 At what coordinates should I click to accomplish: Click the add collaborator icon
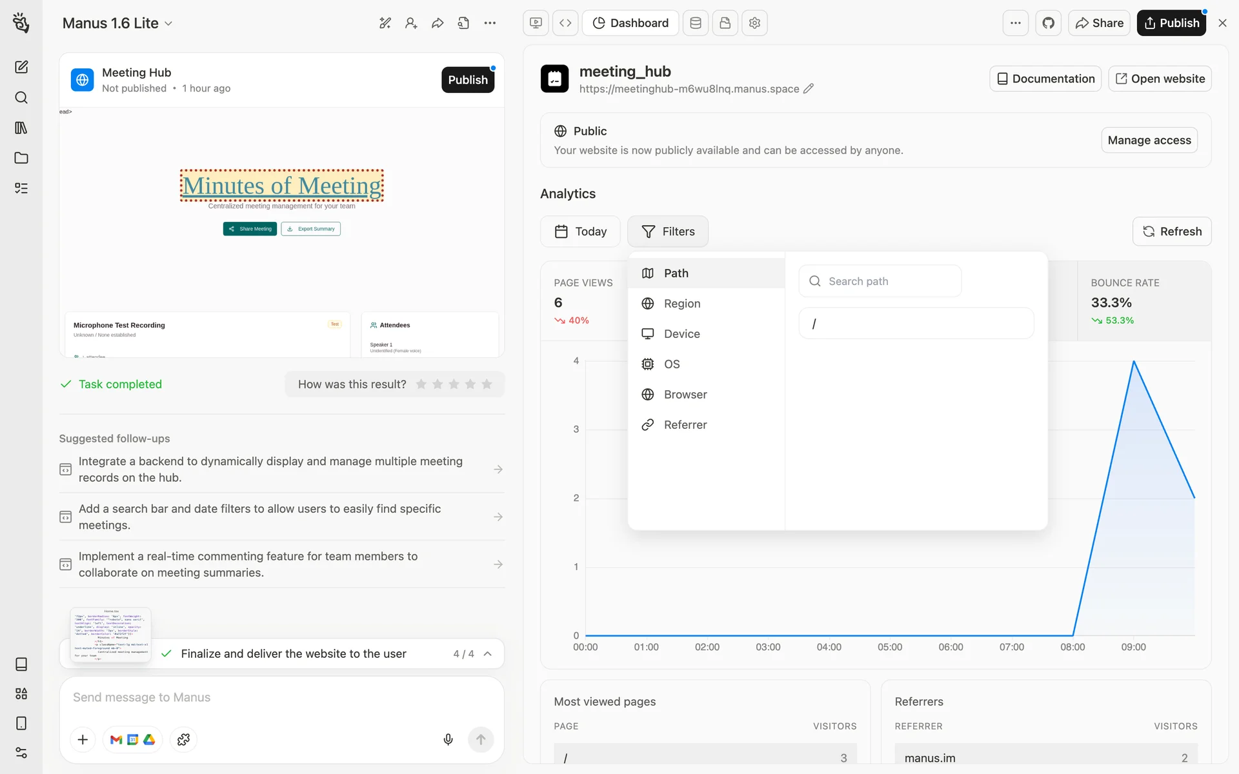click(x=411, y=23)
